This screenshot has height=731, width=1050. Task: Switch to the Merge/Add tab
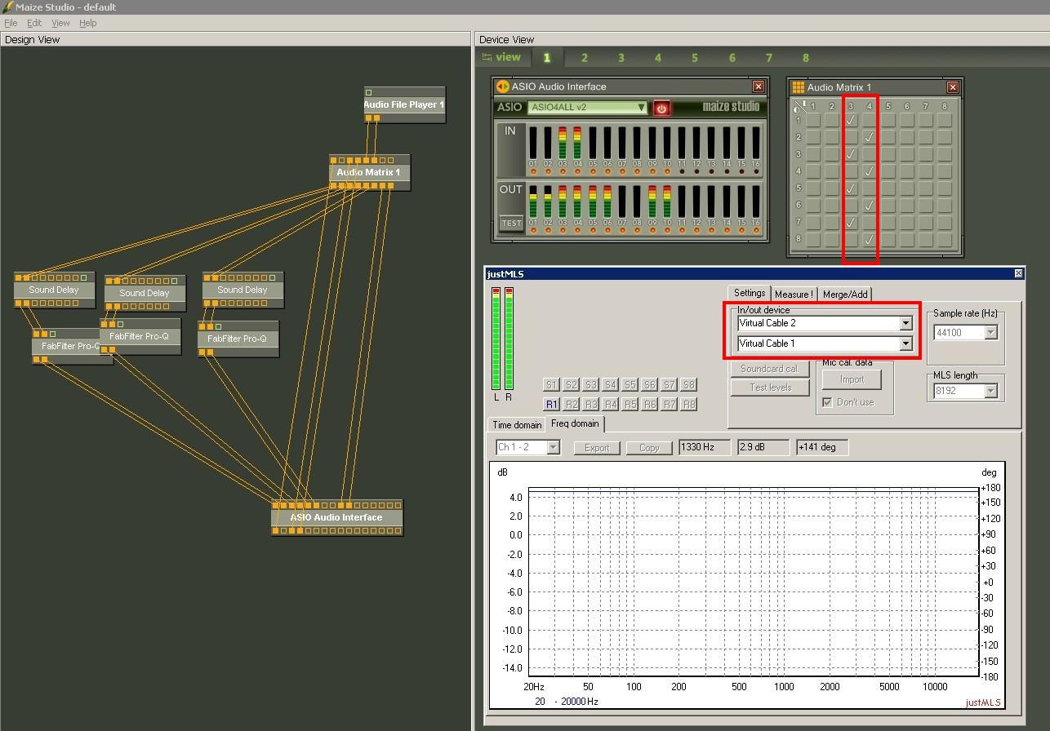pyautogui.click(x=845, y=294)
